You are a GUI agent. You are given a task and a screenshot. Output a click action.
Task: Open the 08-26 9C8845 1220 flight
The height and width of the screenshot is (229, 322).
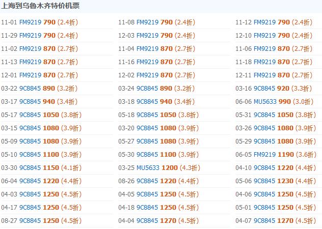tap(158, 181)
